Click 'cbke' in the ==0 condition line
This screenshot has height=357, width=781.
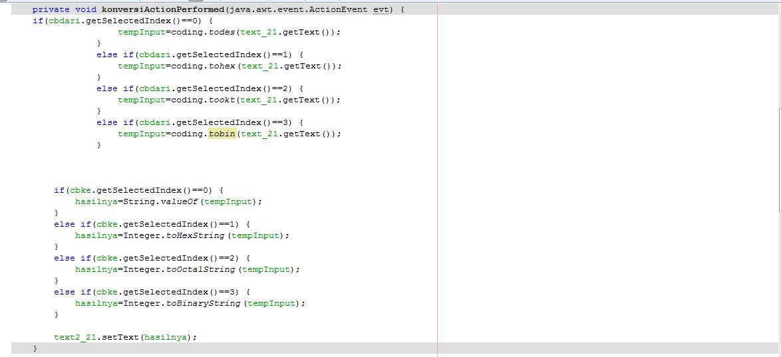tap(80, 190)
